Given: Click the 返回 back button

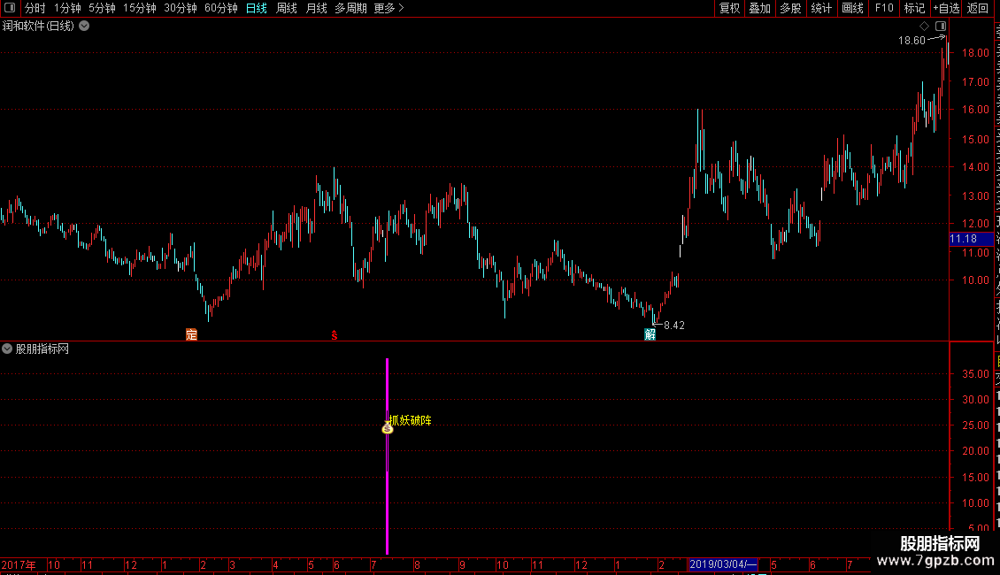Looking at the screenshot, I should click(x=978, y=8).
